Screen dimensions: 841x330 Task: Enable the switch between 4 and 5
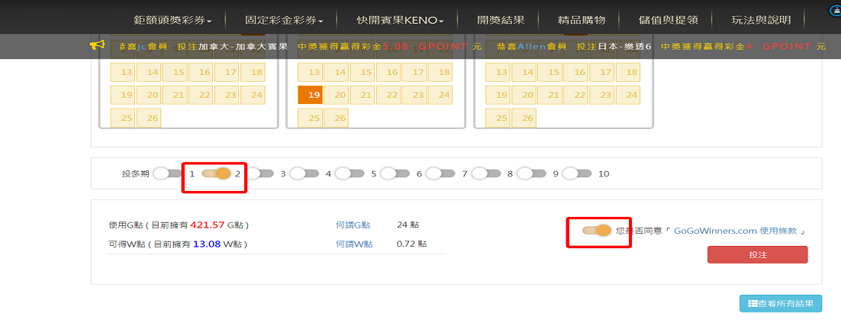[350, 173]
